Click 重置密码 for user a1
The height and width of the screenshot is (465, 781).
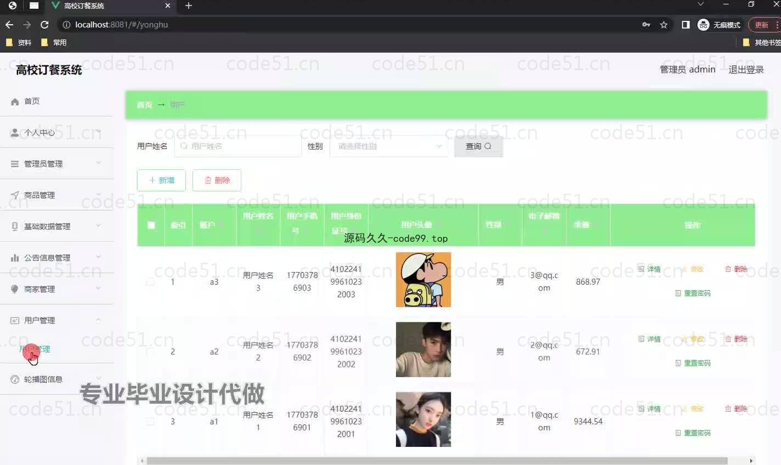coord(693,433)
